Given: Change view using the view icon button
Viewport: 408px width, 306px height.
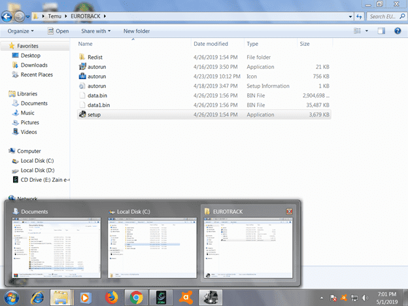Looking at the screenshot, I should point(357,31).
